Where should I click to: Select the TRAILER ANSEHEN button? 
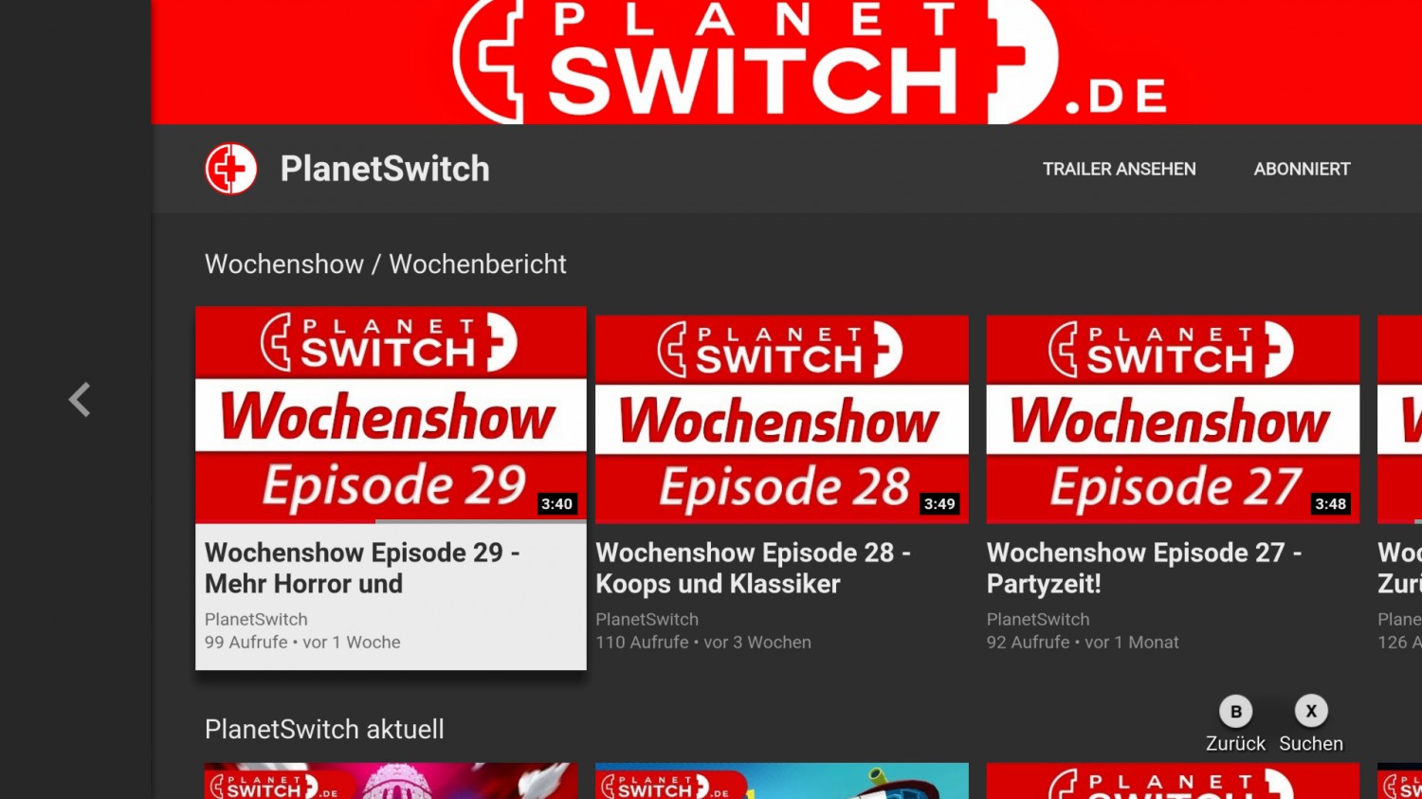(1120, 169)
